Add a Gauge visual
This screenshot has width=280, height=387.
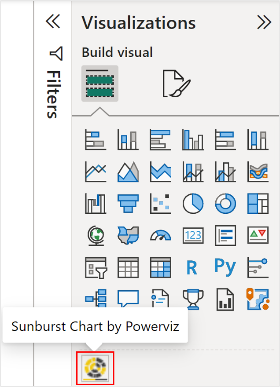point(161,235)
